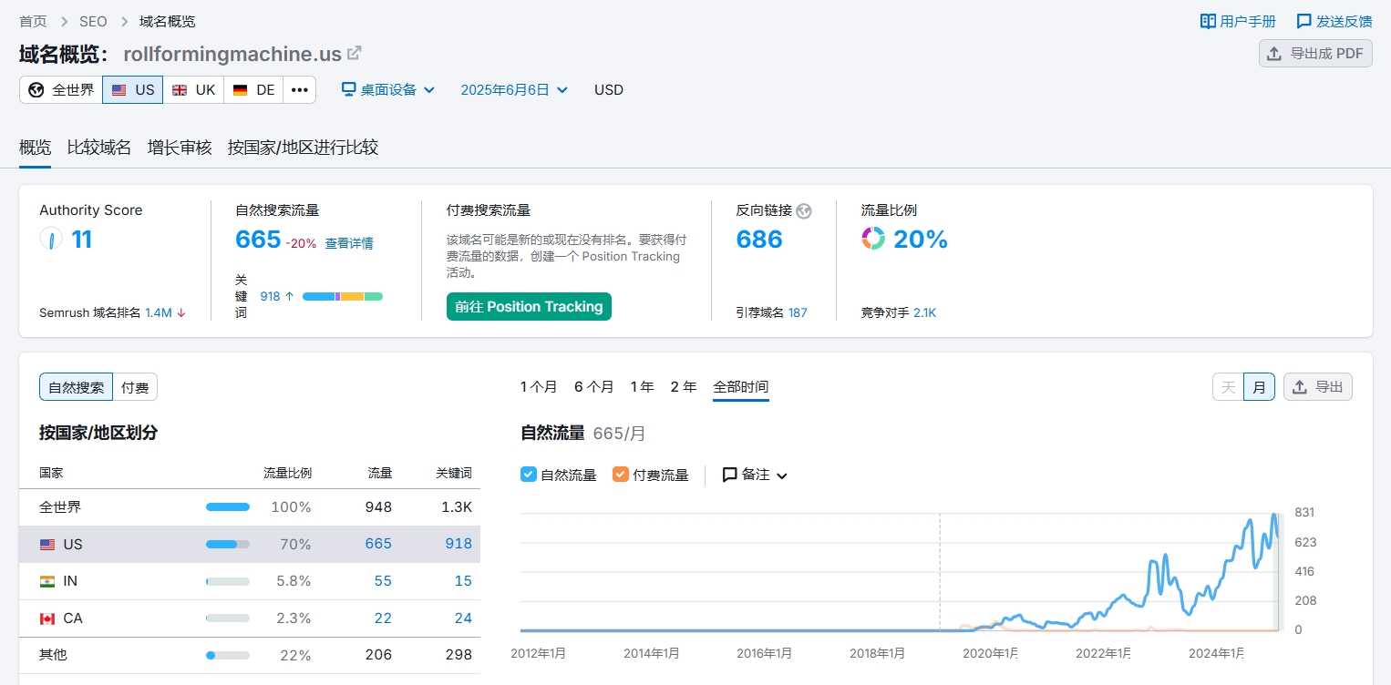Select 1年 time range
Image resolution: width=1391 pixels, height=685 pixels.
643,387
